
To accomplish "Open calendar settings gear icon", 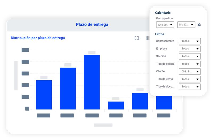I will pos(199,25).
